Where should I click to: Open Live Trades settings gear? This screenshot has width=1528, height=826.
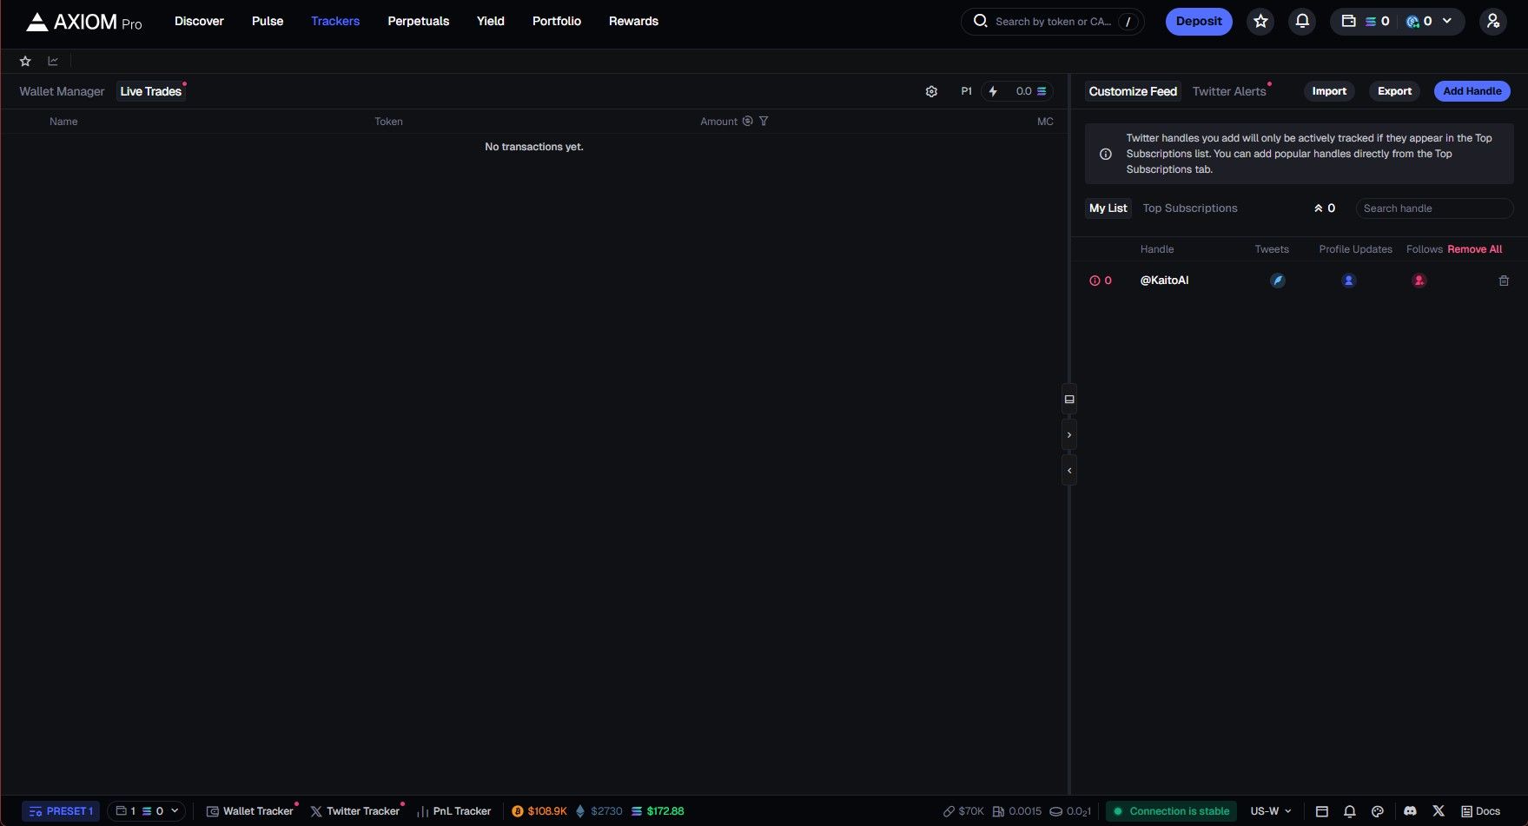pos(931,91)
